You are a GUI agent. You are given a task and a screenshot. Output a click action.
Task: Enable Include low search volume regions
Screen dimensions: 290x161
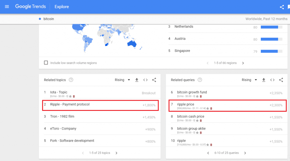tap(46, 63)
